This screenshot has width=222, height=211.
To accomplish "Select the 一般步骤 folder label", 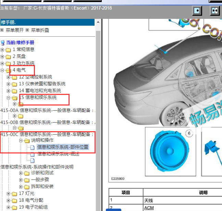I will [40, 179].
